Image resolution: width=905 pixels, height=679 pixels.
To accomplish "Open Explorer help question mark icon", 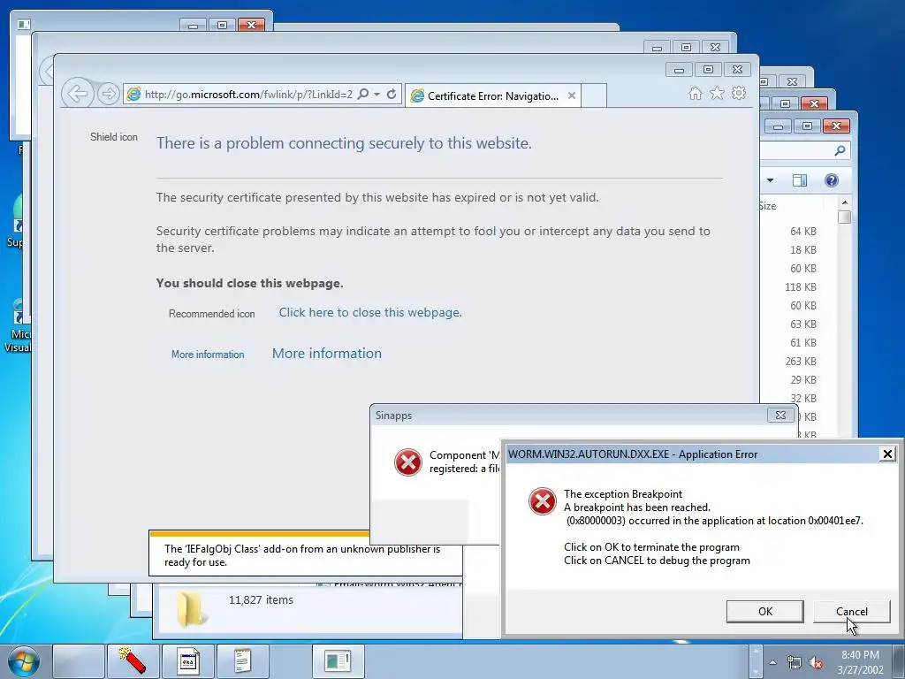I will [831, 180].
